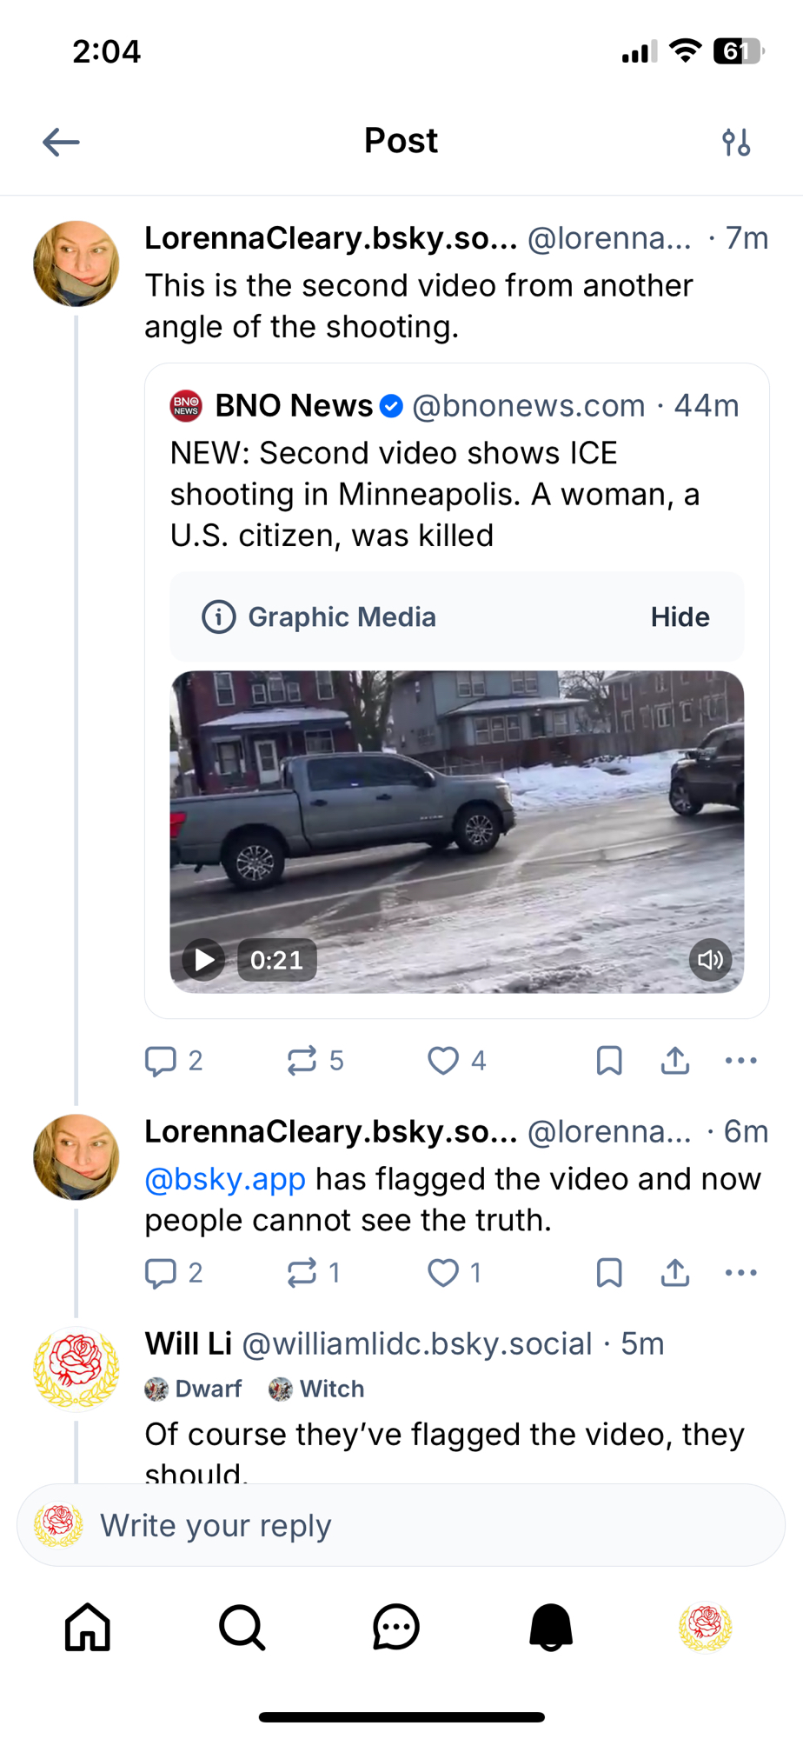Viewport: 803px width, 1739px height.
Task: Share the flagged-video reply
Action: pyautogui.click(x=675, y=1273)
